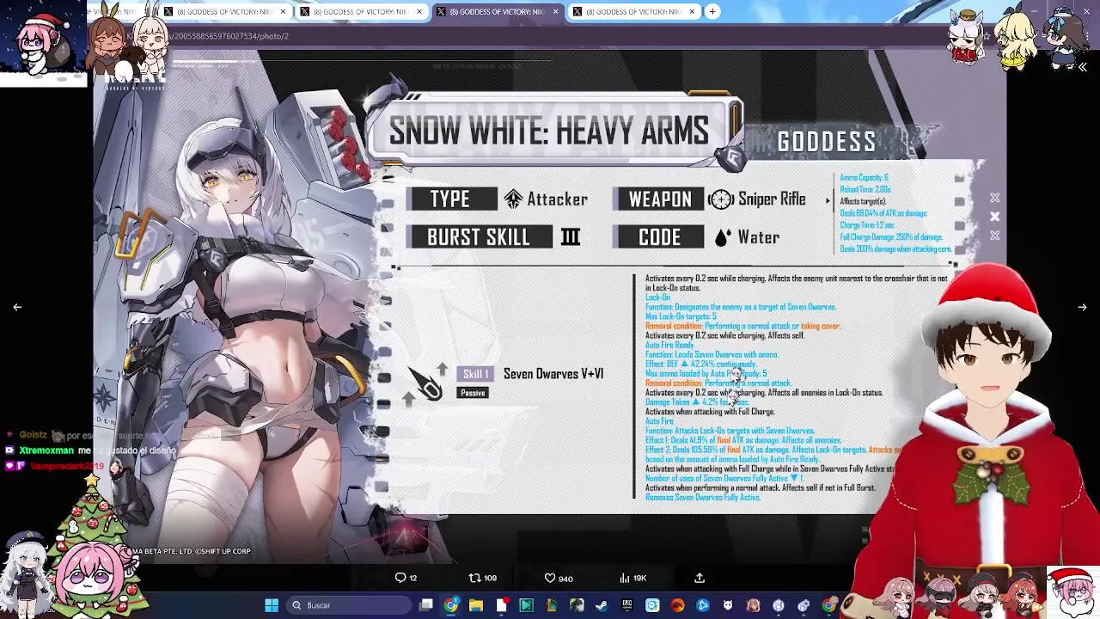1100x619 pixels.
Task: Click the Snow White: Heavy Arms artwork image
Action: tap(550, 307)
